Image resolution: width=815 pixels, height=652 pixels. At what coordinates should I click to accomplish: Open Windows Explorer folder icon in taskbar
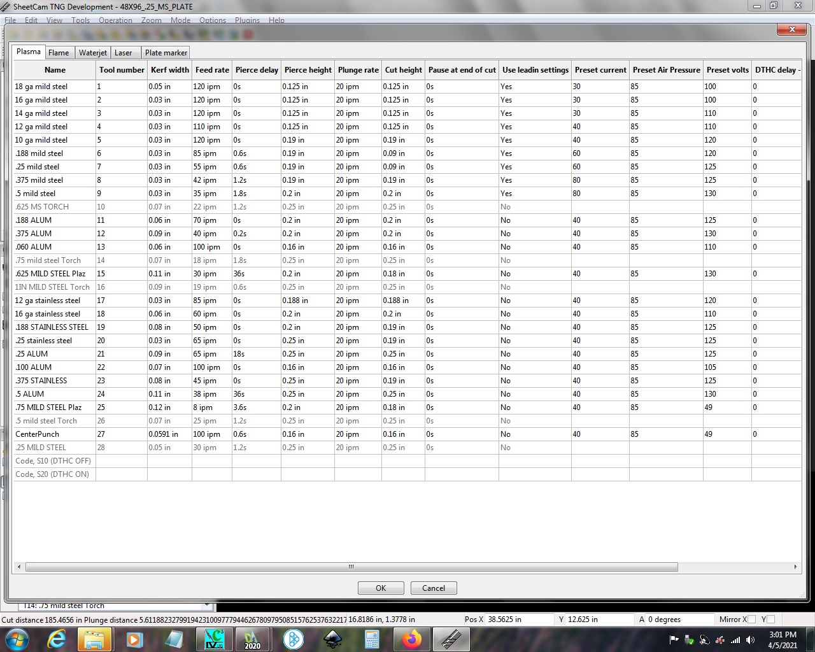click(x=94, y=639)
